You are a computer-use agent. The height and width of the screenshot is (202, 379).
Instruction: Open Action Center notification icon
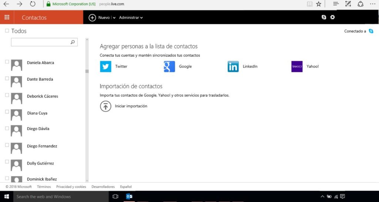click(342, 196)
